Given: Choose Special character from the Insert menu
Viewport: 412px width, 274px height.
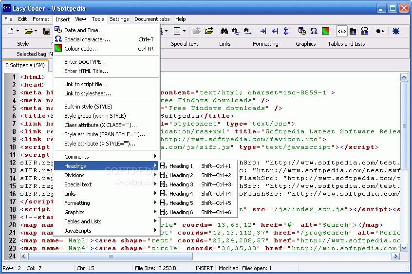Looking at the screenshot, I should [x=107, y=39].
